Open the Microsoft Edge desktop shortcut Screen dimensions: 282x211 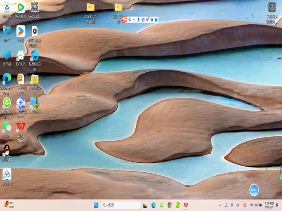coord(7,79)
